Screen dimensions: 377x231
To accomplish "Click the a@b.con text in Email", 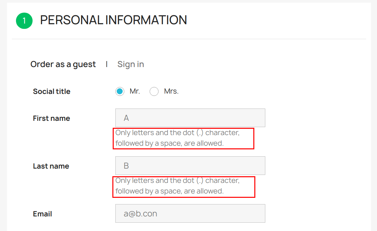I will [140, 214].
